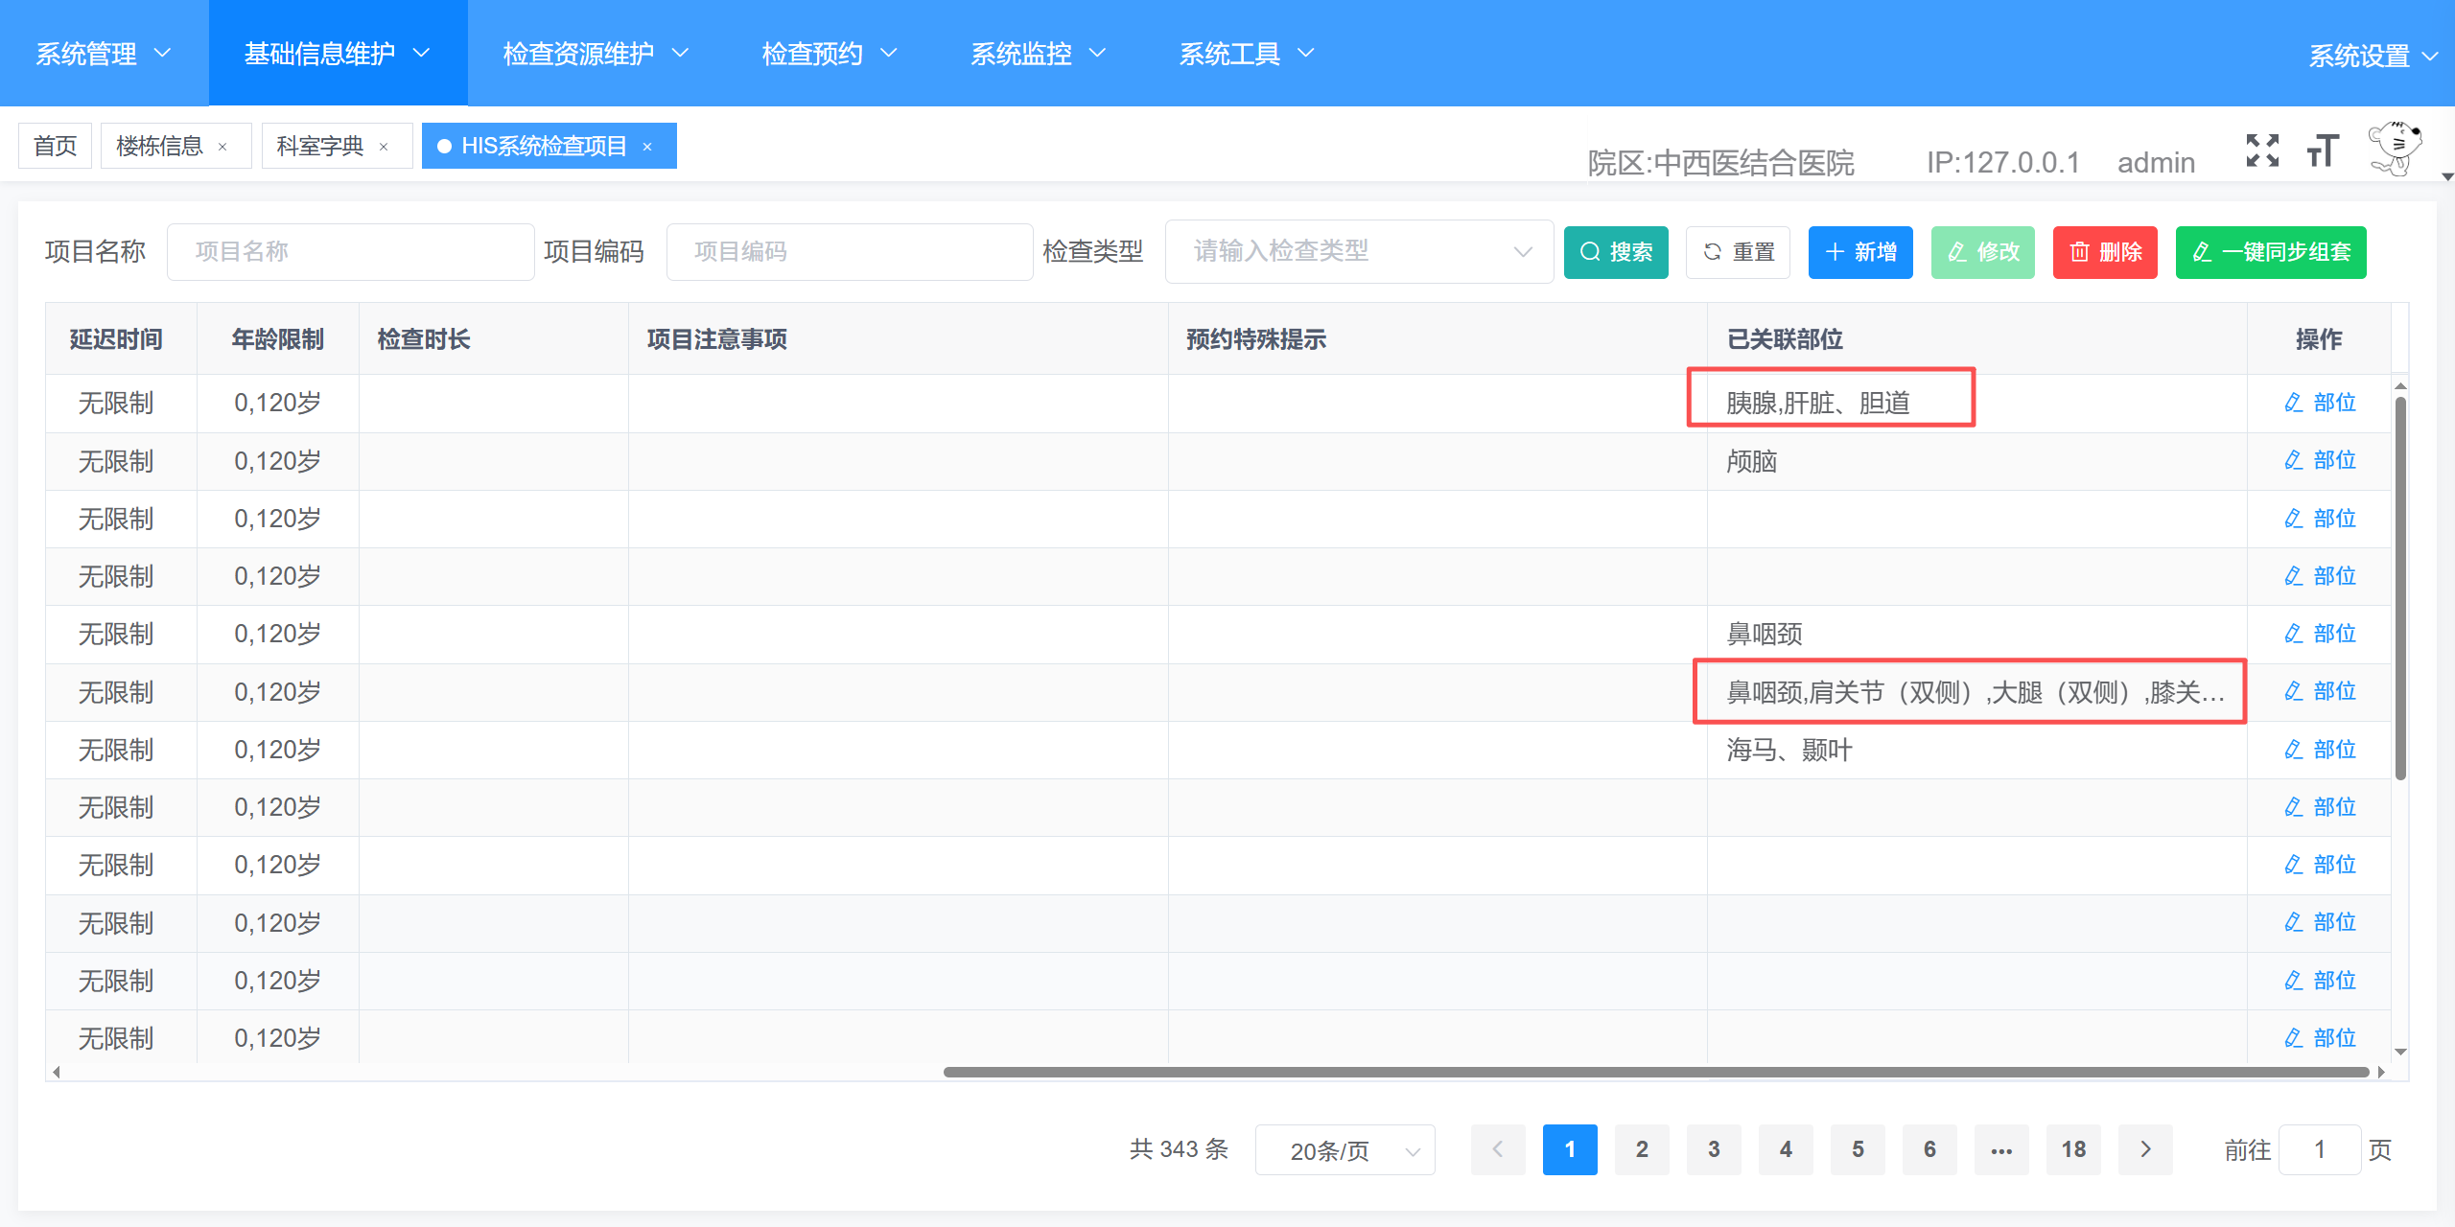Click the trash icon on 删除 button

tap(2079, 252)
